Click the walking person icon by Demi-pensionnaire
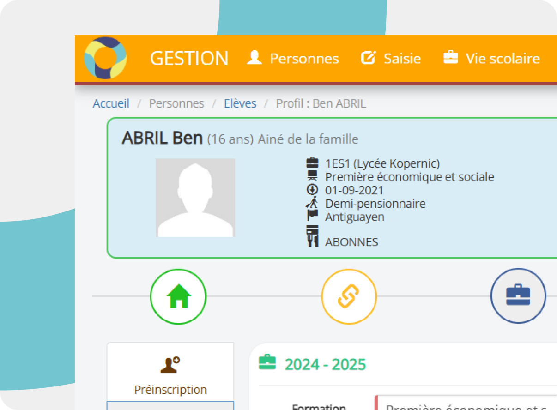Screen dimensions: 557x410 pos(313,203)
